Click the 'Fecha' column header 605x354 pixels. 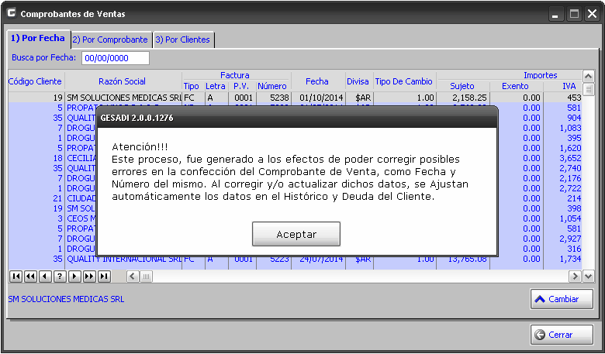pos(317,81)
